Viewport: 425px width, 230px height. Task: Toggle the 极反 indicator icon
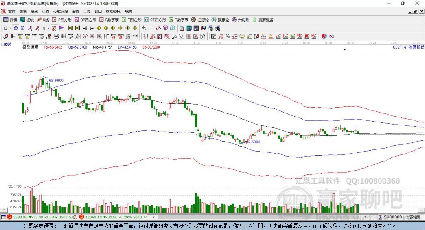(x=54, y=28)
